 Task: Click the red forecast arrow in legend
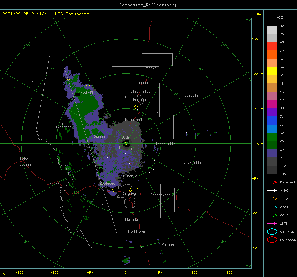click(x=272, y=182)
